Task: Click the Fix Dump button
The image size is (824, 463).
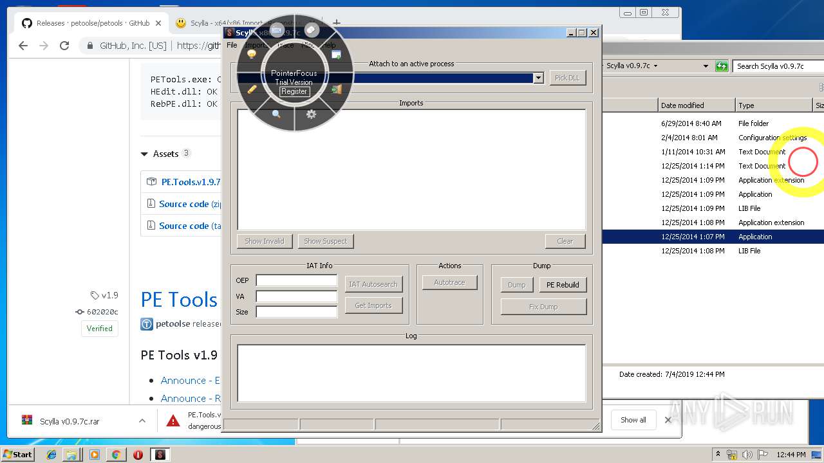Action: (543, 307)
